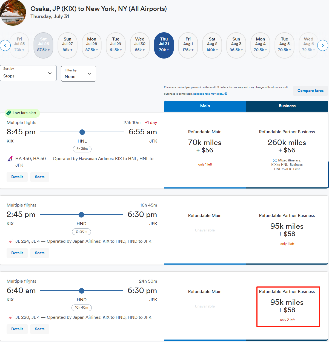The image size is (329, 342).
Task: Open Details for the 8:45 pm flight
Action: pyautogui.click(x=17, y=177)
